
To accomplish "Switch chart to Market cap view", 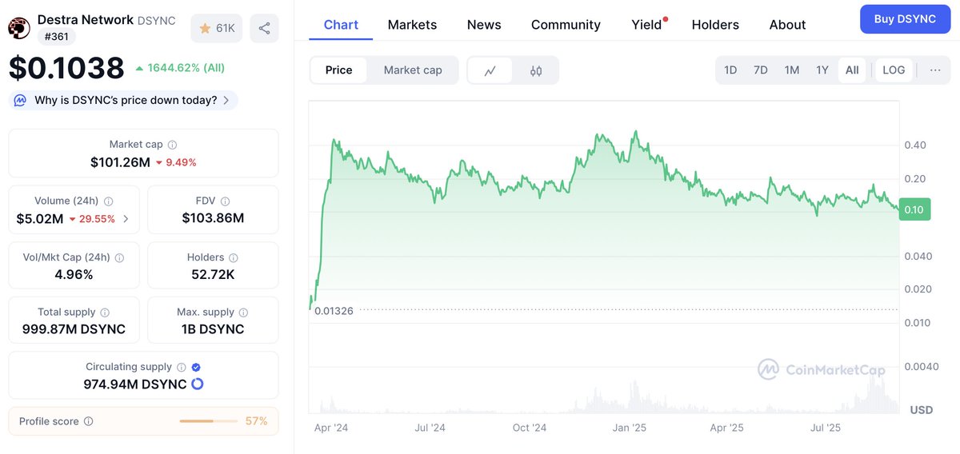I will coord(413,70).
